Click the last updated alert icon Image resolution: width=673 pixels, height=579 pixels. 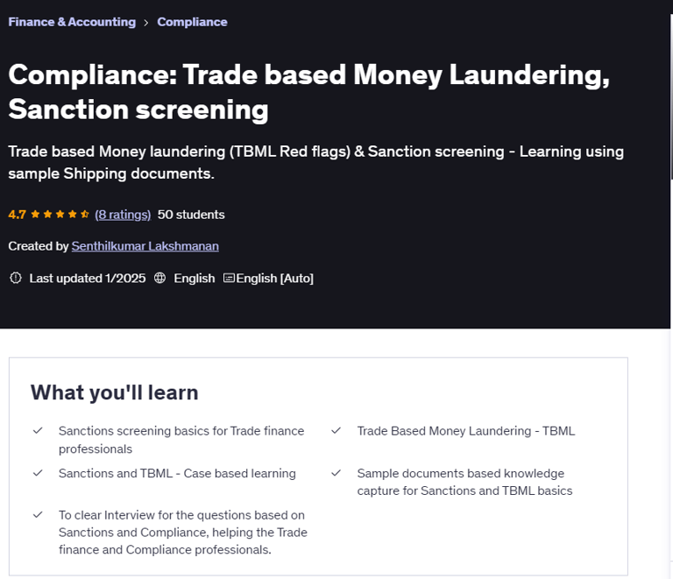coord(15,278)
